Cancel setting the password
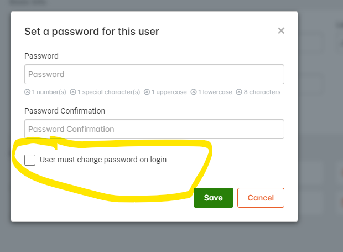The image size is (343, 252). coord(261,198)
